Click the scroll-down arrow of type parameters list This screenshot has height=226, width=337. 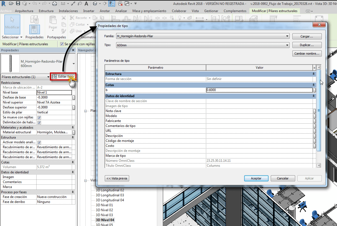tap(319, 165)
